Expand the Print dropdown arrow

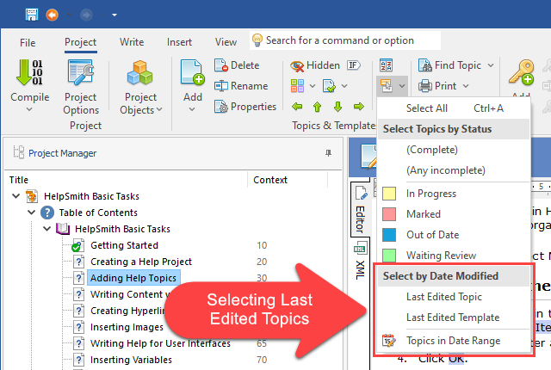click(466, 86)
